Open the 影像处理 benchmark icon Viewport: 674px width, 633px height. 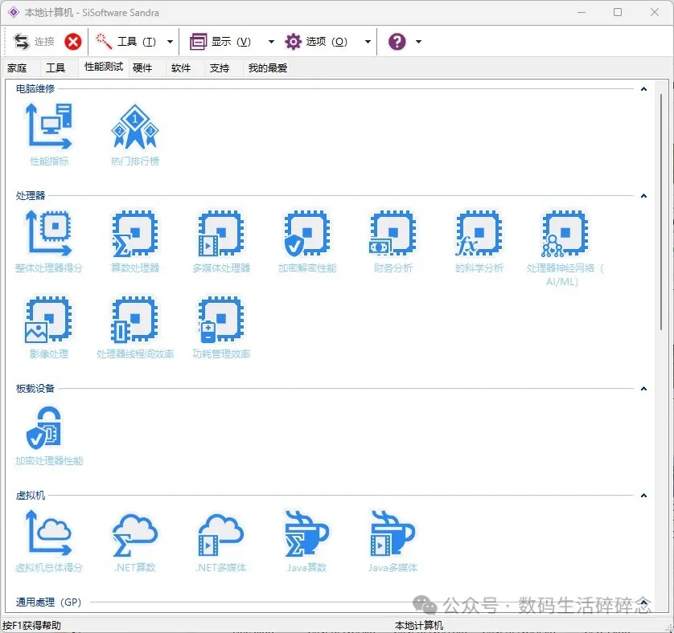49,327
